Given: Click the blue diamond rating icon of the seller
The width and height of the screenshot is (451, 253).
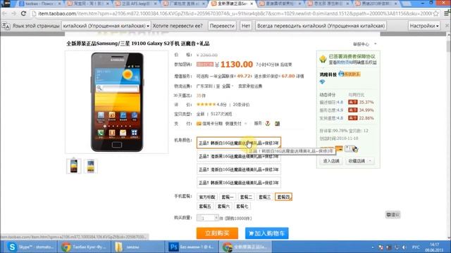Looking at the screenshot, I should pos(322,82).
